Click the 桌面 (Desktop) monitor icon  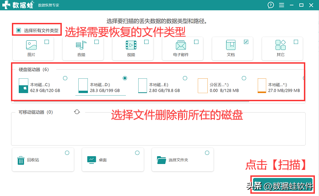[x=91, y=160]
